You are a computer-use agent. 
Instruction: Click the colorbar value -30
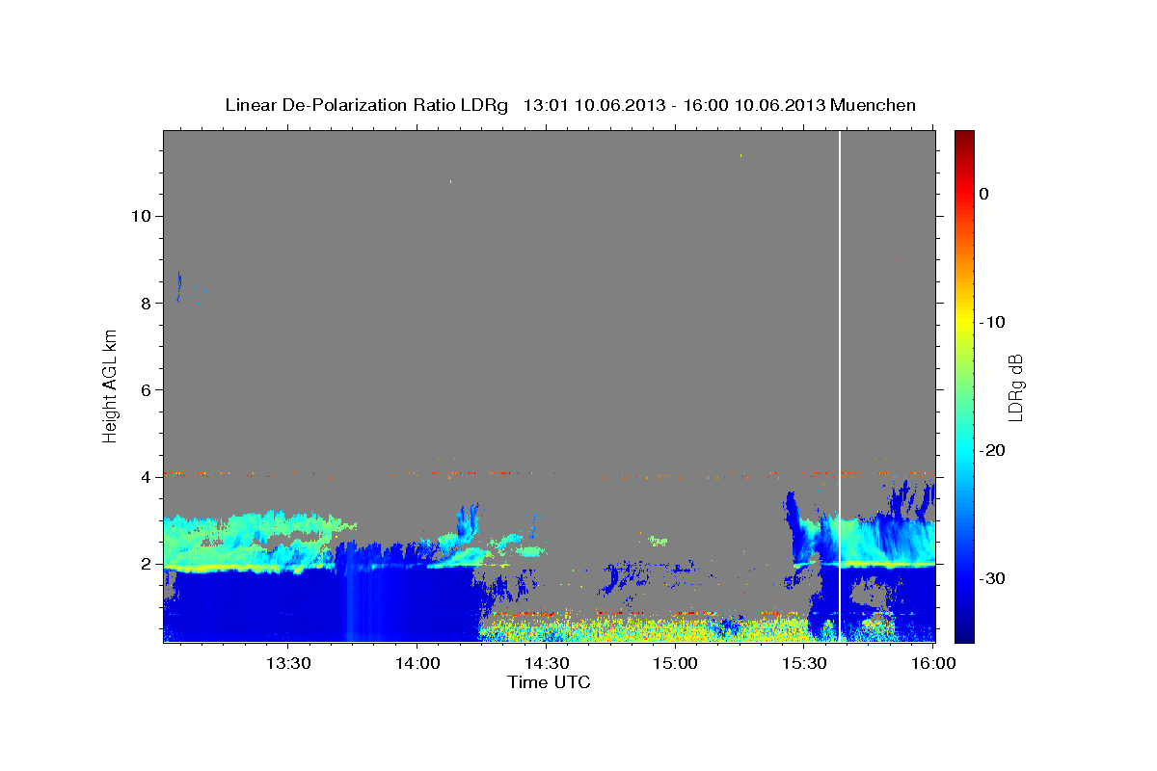[993, 578]
